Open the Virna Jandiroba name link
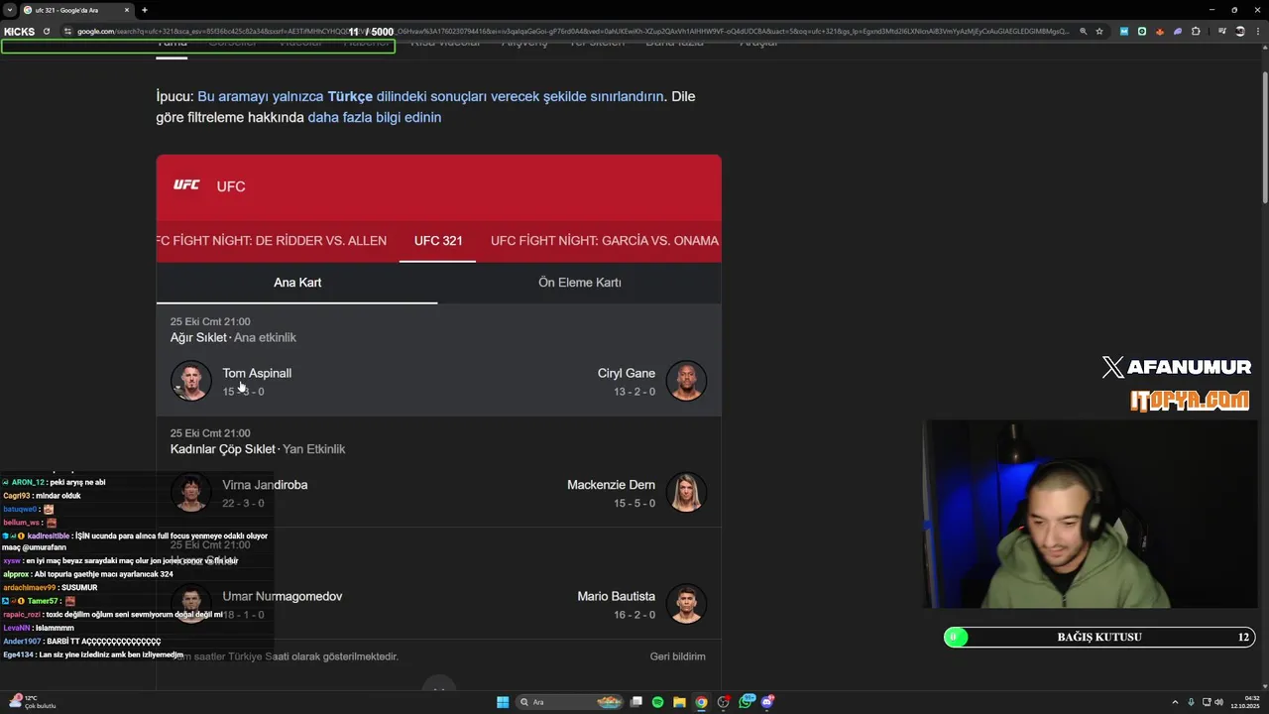This screenshot has width=1269, height=714. (265, 485)
